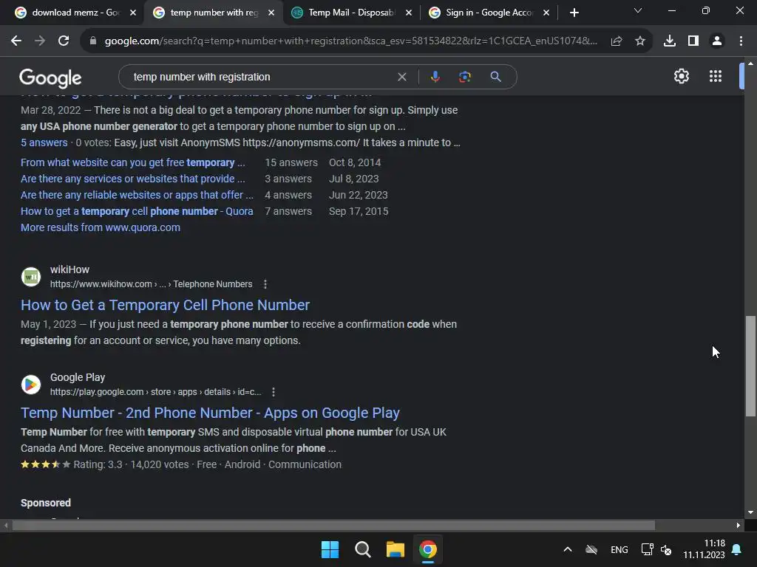Open the notifications bell

click(737, 549)
